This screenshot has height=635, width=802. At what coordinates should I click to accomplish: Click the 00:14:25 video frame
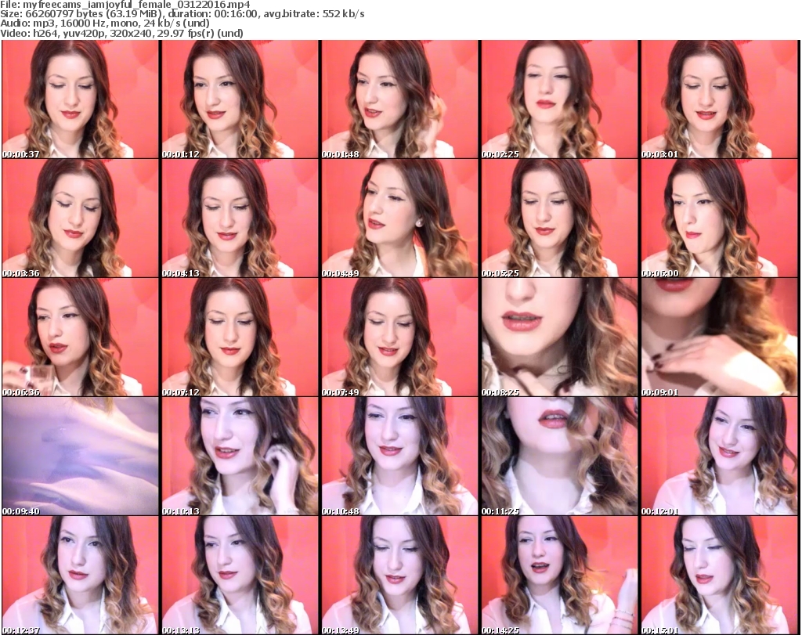[559, 575]
